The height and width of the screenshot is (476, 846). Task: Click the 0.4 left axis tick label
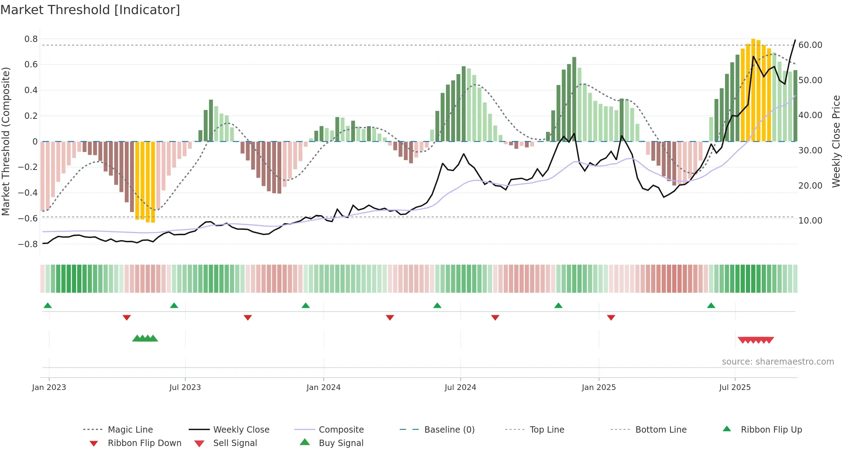(31, 90)
